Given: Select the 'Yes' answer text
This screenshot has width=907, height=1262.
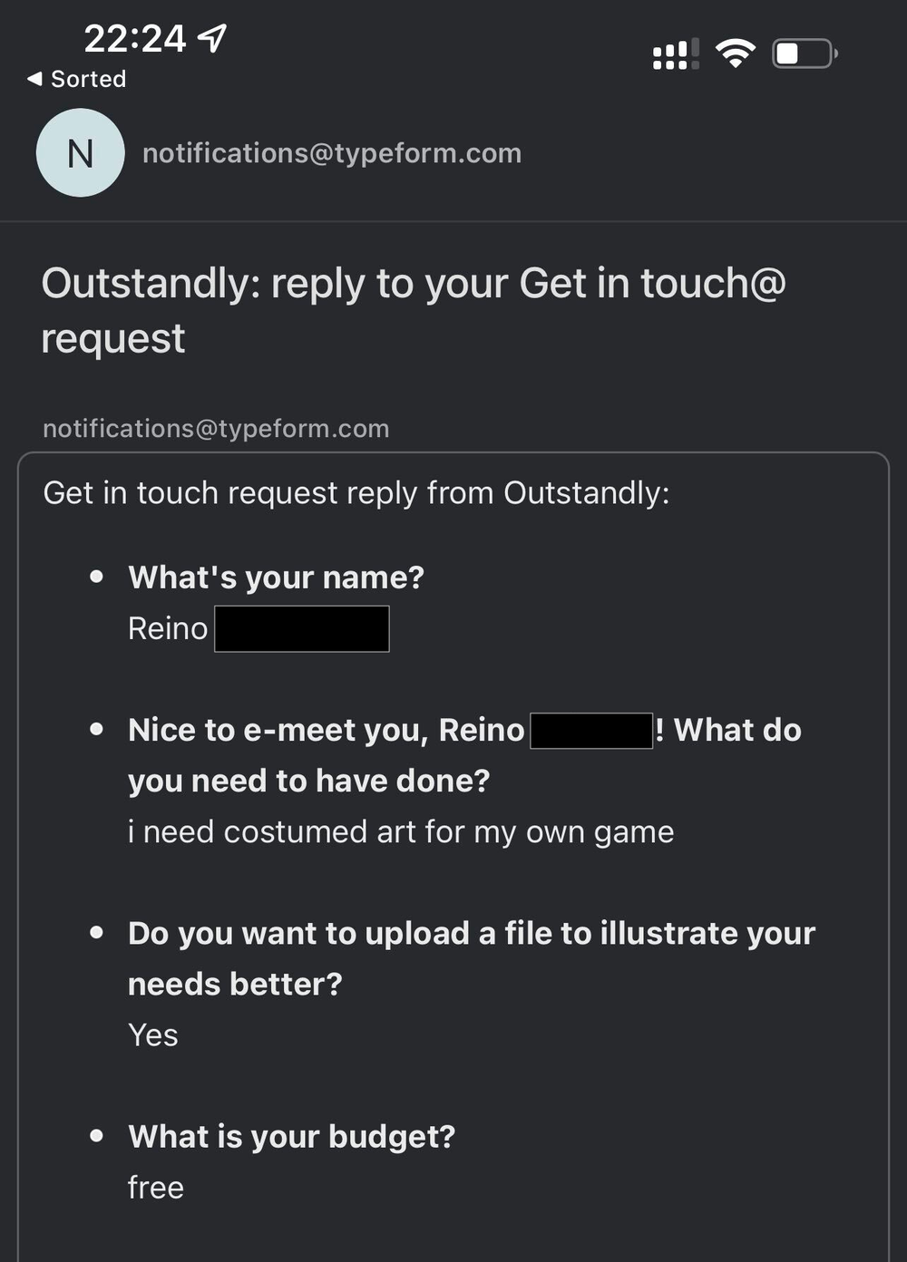Looking at the screenshot, I should click(153, 1035).
